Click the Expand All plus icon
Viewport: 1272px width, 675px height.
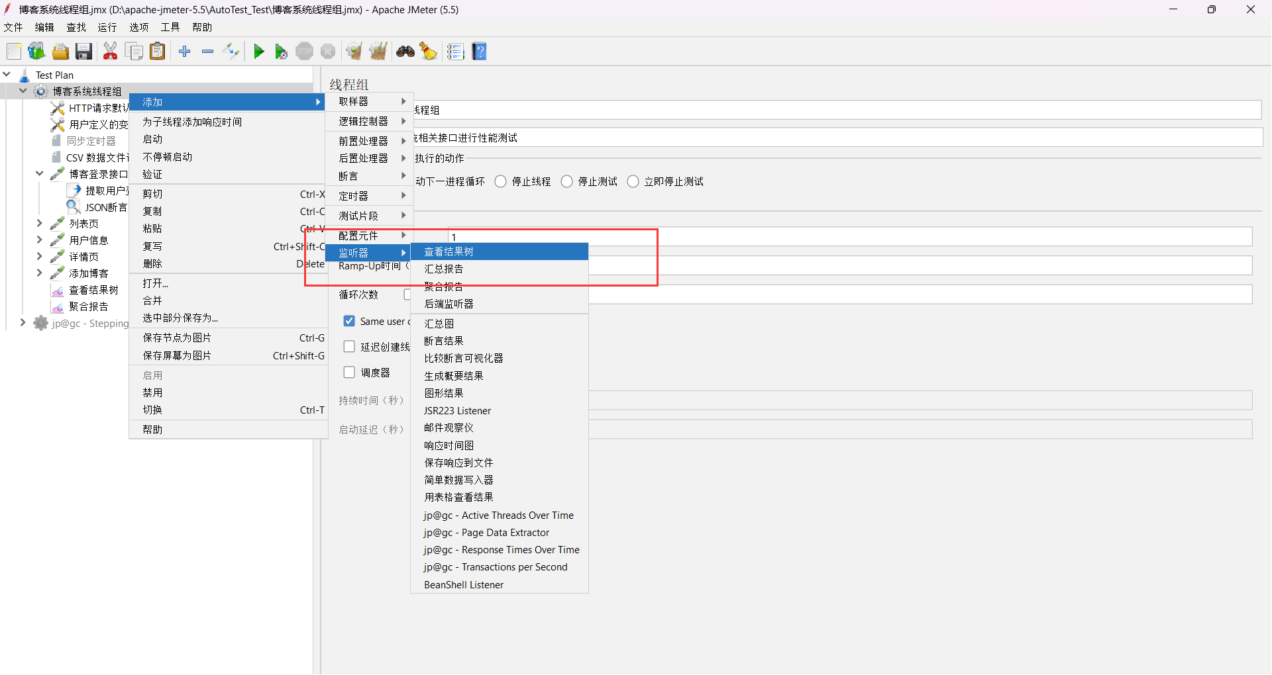pyautogui.click(x=185, y=52)
